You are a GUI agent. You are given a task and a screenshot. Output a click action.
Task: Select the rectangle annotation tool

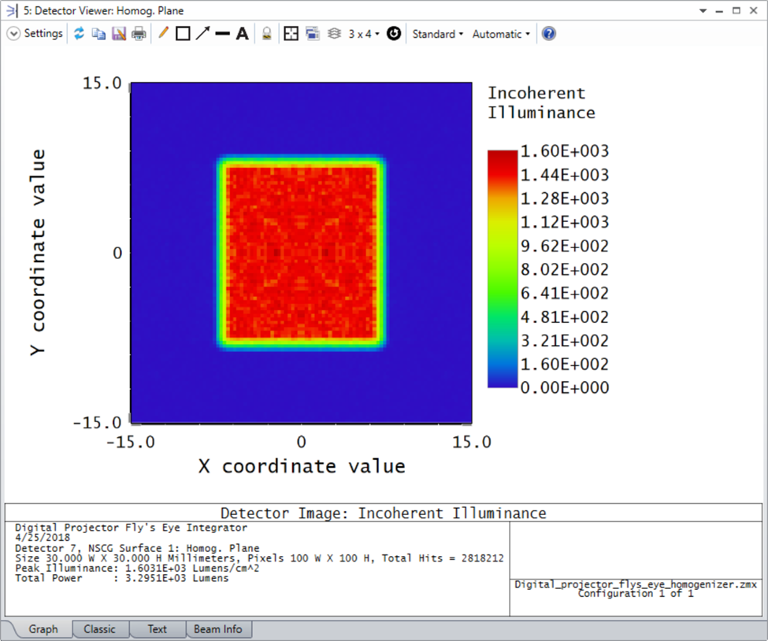click(183, 33)
